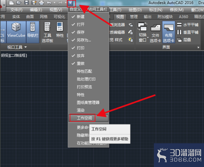The width and height of the screenshot is (204, 167).
Task: Switch to the A360 ribbon tab
Action: point(183,16)
